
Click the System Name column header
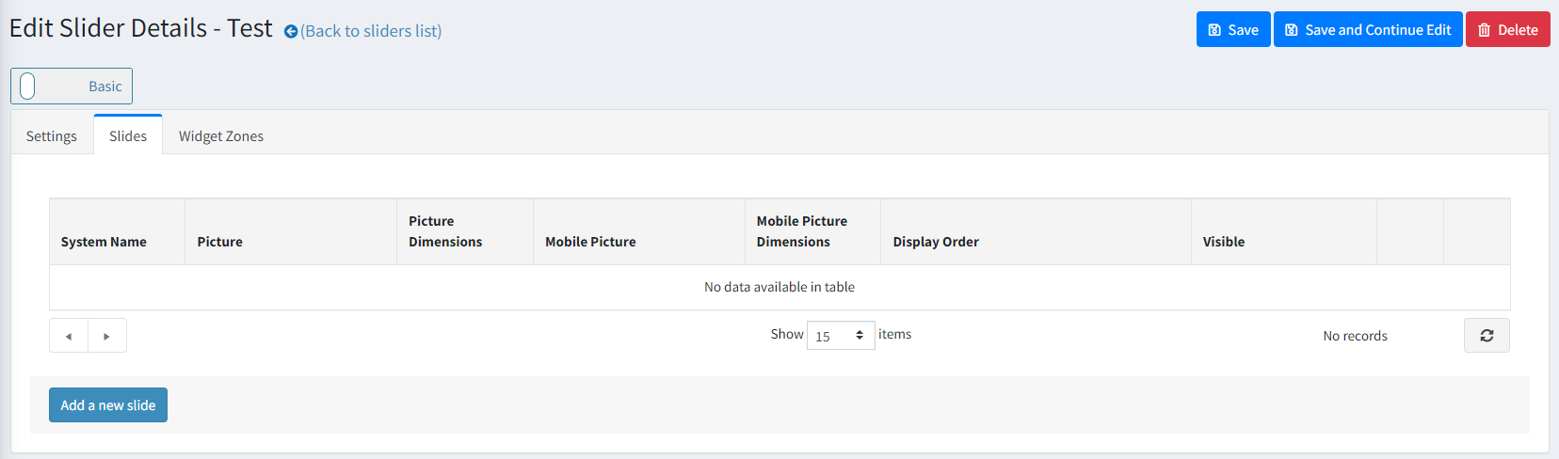[x=104, y=242]
